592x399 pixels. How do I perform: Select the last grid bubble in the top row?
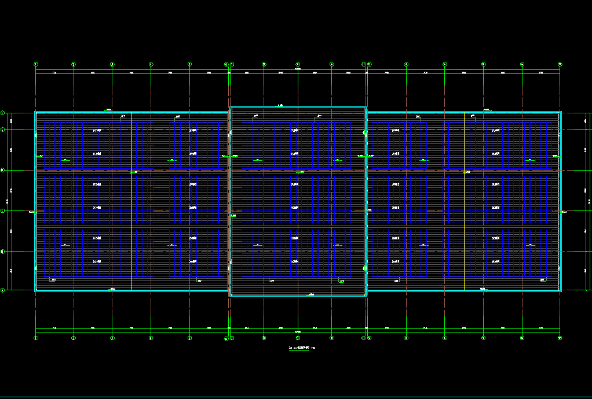click(560, 64)
